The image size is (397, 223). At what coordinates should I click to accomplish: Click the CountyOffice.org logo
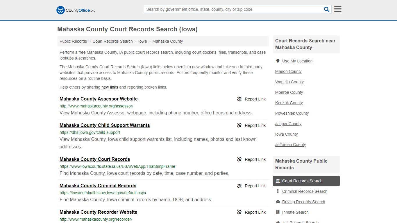click(76, 10)
